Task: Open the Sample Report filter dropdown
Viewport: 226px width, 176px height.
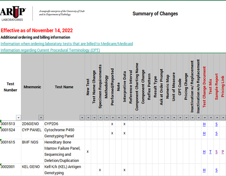Action: click(217, 118)
